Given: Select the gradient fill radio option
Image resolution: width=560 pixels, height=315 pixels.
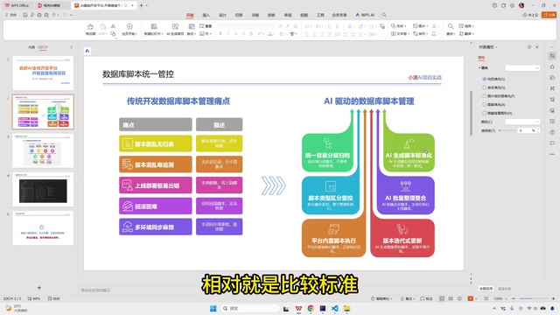Looking at the screenshot, I should click(484, 87).
